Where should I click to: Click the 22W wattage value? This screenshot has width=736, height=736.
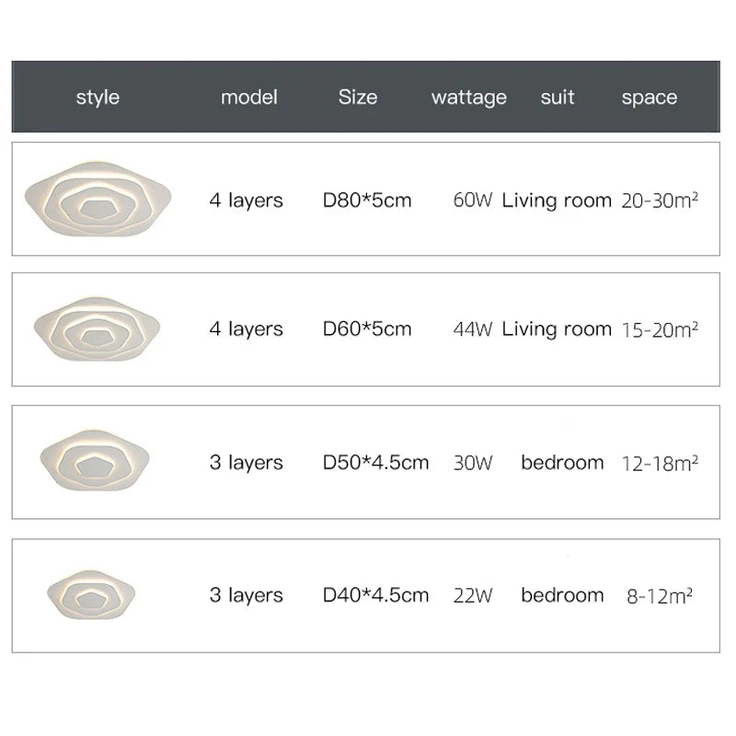[473, 595]
